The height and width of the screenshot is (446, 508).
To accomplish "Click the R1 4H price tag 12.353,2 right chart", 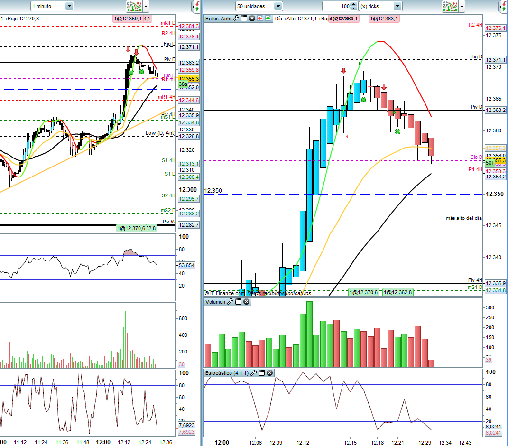I will click(495, 177).
